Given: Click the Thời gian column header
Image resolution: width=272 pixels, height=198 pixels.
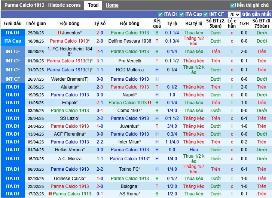Looking at the screenshot, I should coord(36,24).
